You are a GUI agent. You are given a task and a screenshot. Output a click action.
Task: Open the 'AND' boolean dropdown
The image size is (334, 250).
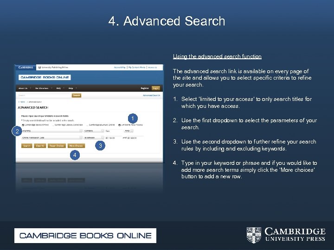pyautogui.click(x=129, y=131)
